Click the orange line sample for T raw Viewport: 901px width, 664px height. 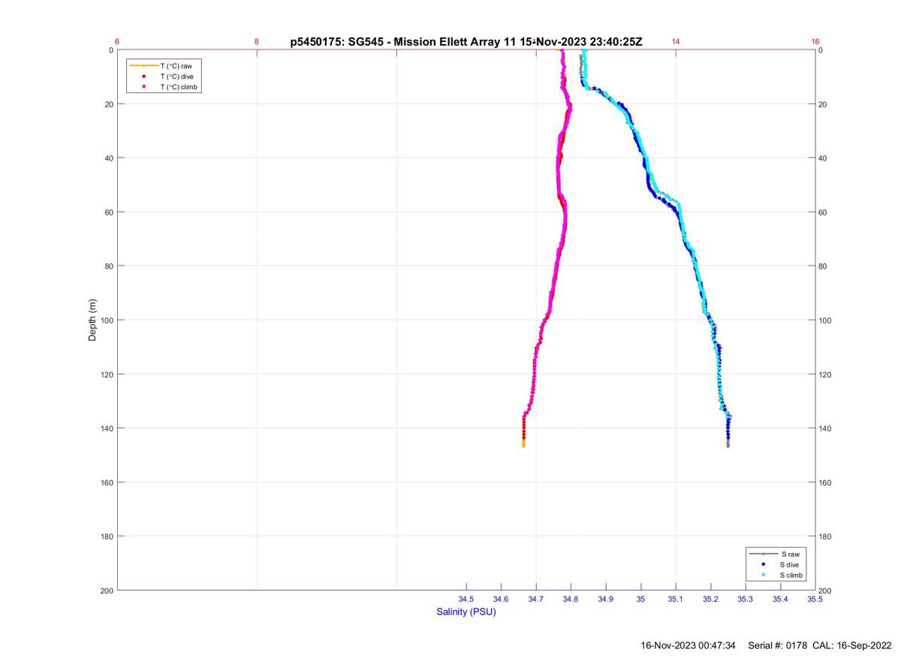click(x=143, y=66)
